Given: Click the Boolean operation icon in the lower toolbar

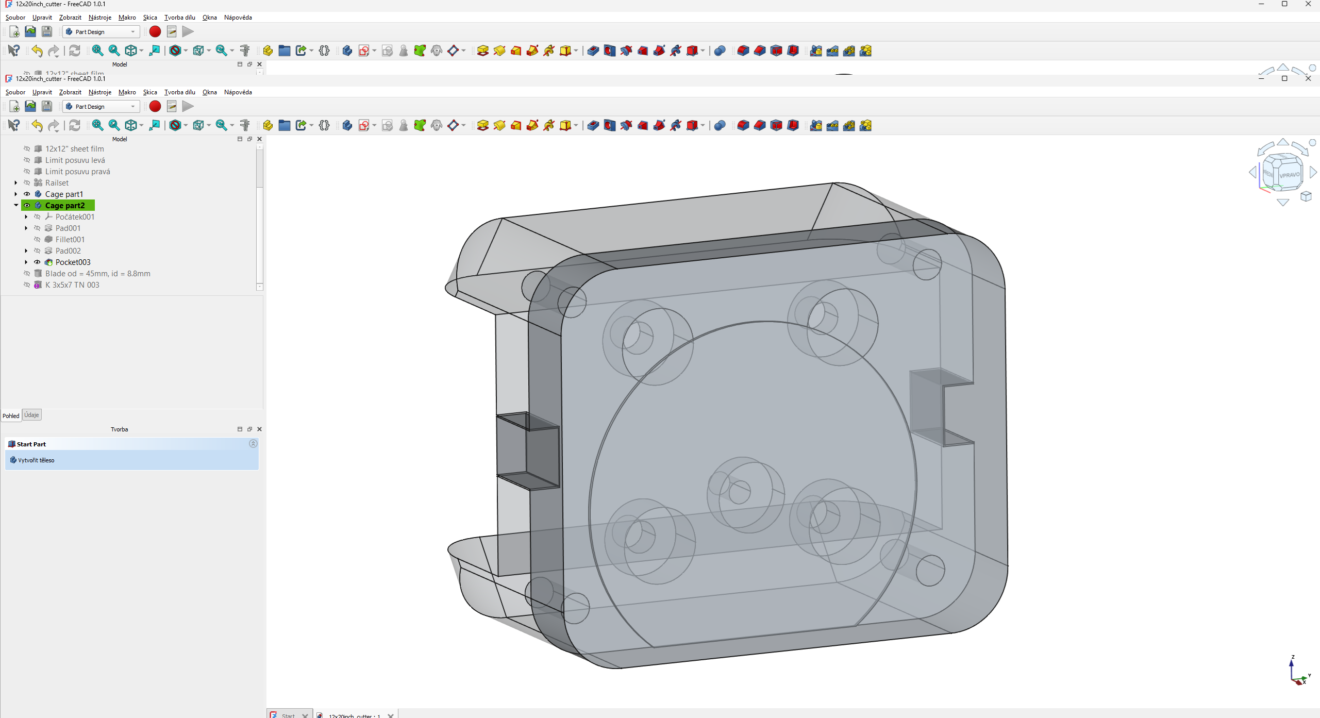Looking at the screenshot, I should [x=720, y=125].
